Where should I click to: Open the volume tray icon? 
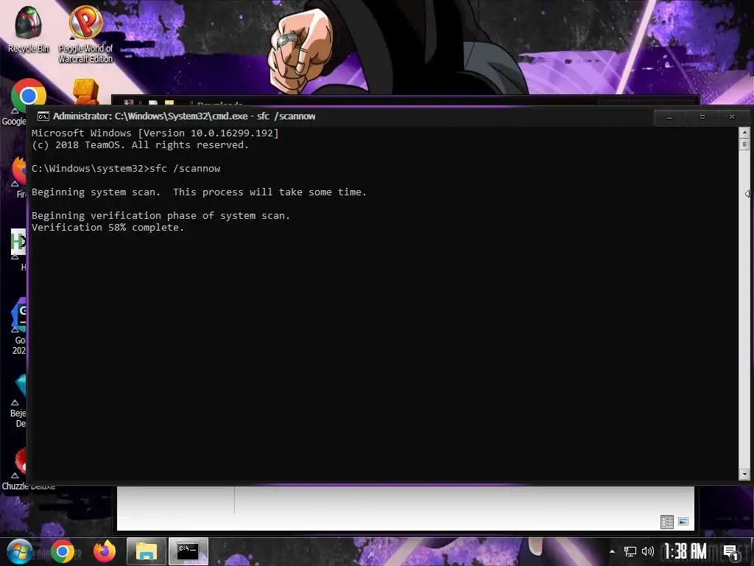tap(648, 551)
